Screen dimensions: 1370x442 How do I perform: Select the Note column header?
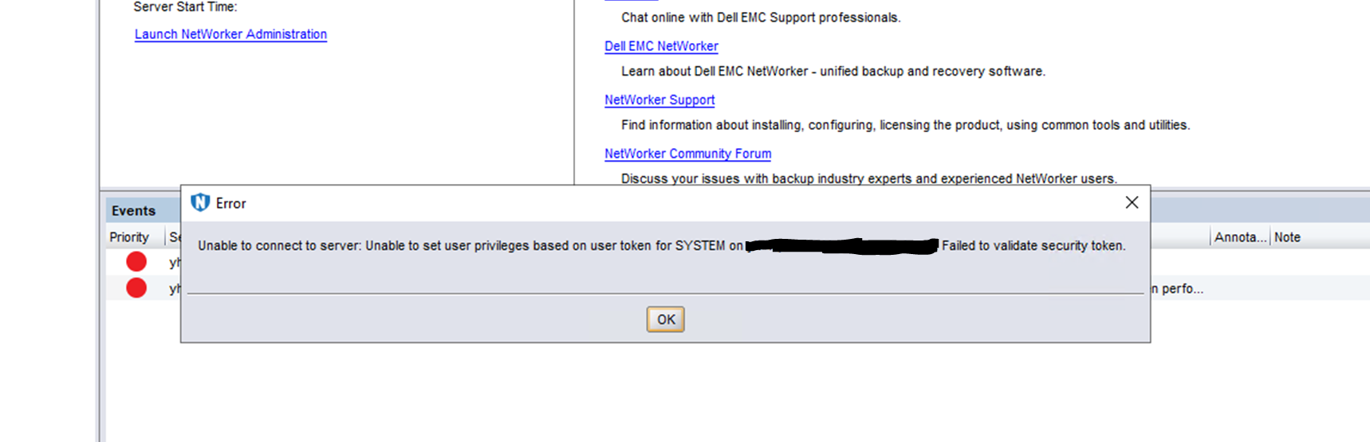(1287, 237)
